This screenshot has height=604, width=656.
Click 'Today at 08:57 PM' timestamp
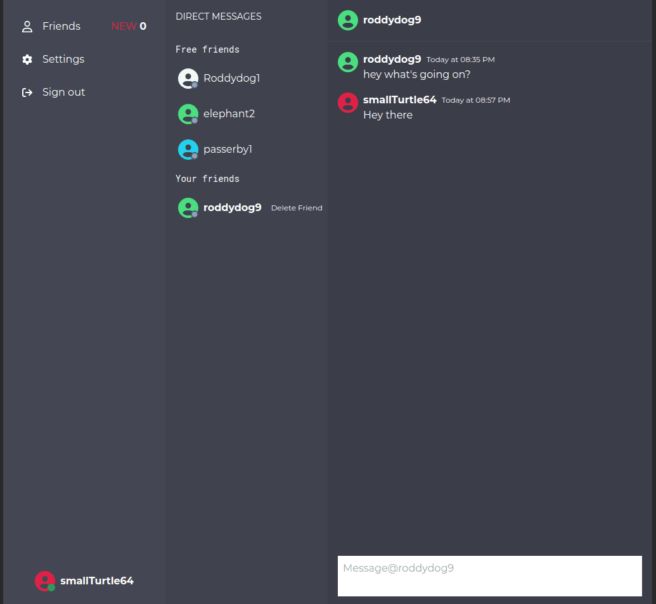coord(476,100)
